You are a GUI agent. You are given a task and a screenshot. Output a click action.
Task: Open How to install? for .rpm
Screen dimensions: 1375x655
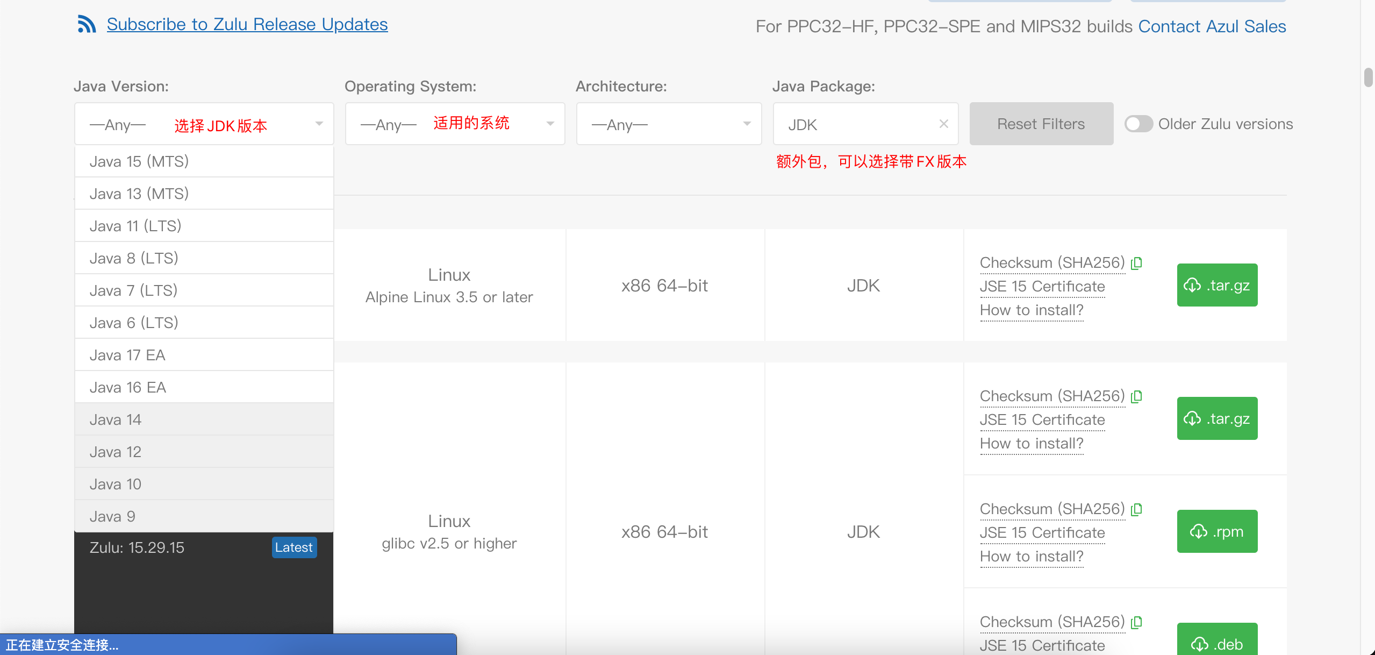[1032, 556]
